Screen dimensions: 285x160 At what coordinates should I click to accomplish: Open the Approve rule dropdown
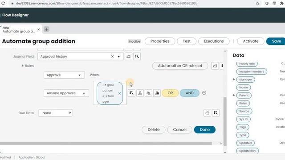point(64,75)
